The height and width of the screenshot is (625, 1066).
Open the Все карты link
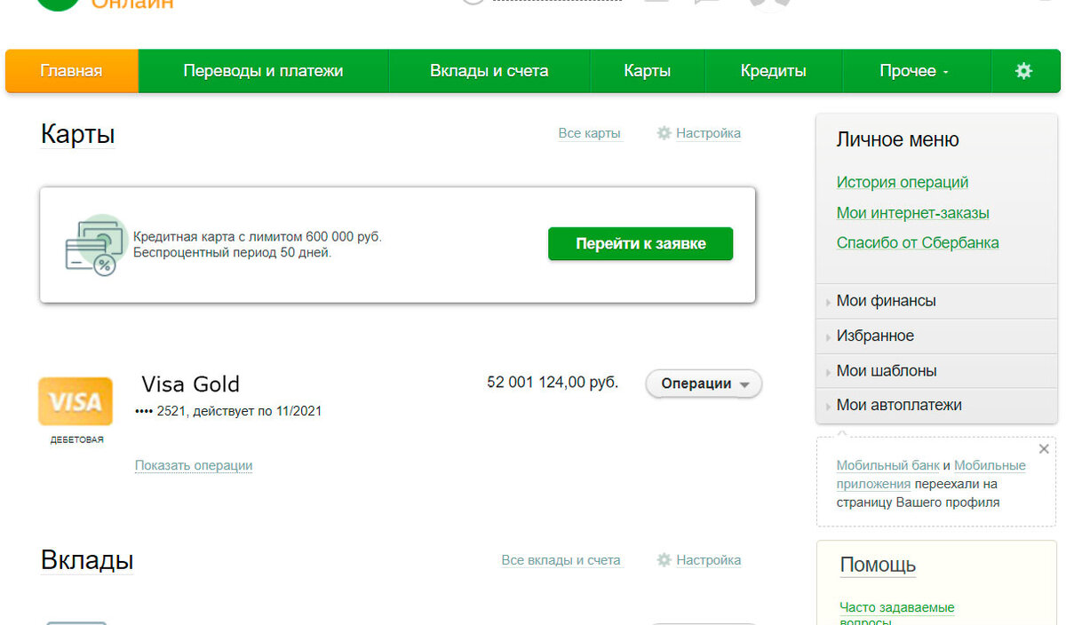click(x=589, y=133)
